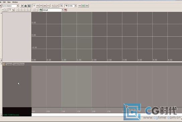Screen dimensions: 182x122
Task: Click the Undo toolbar icon
Action: click(x=53, y=6)
